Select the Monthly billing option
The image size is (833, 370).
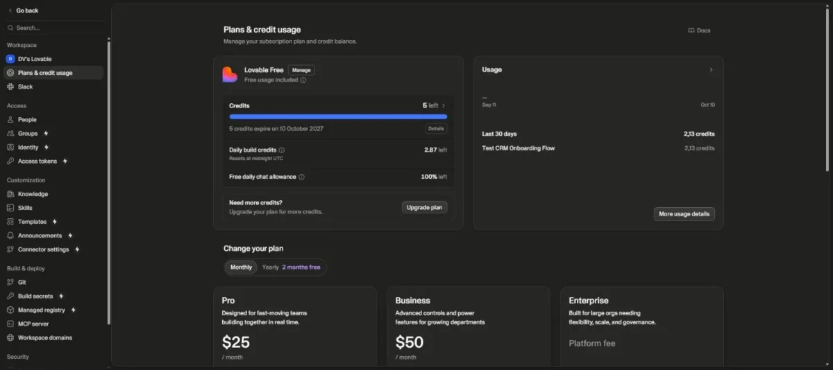click(x=241, y=267)
